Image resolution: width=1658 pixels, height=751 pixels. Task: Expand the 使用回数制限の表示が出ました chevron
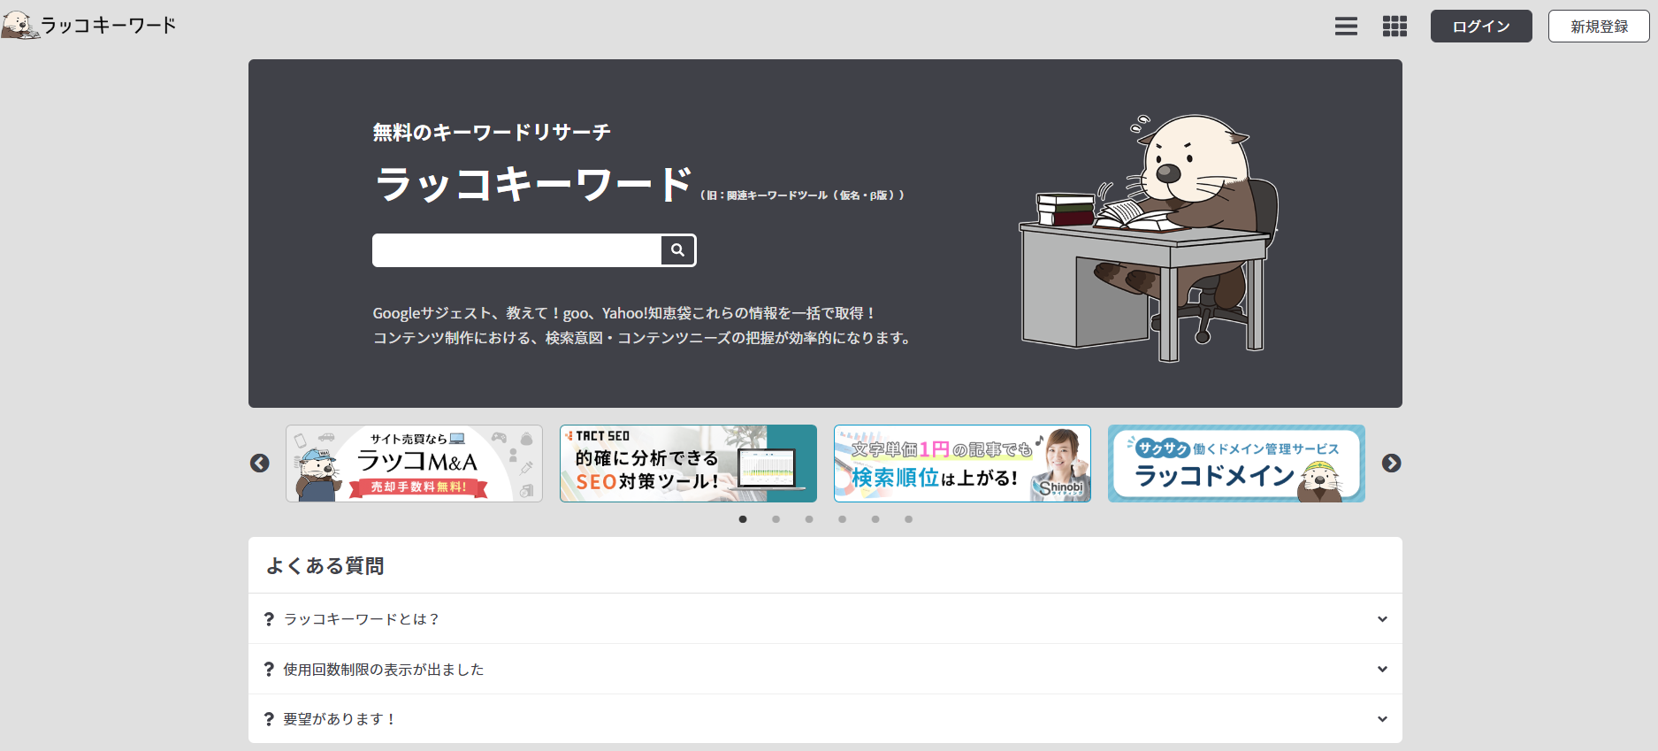coord(1382,669)
